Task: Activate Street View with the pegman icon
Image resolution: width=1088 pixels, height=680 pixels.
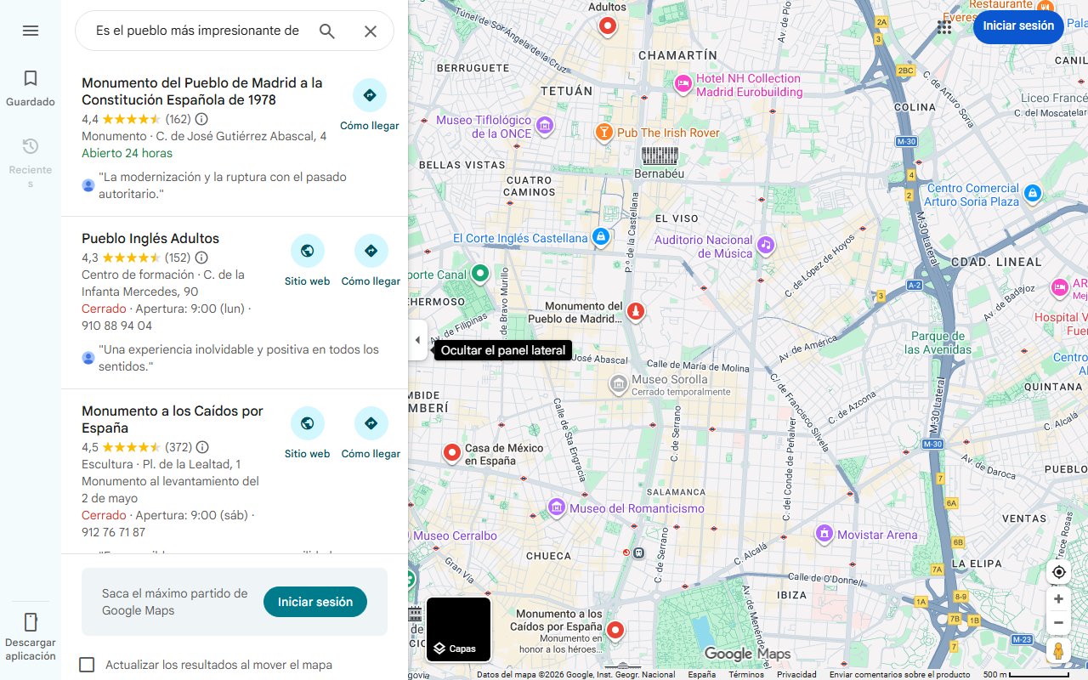Action: click(x=1058, y=650)
